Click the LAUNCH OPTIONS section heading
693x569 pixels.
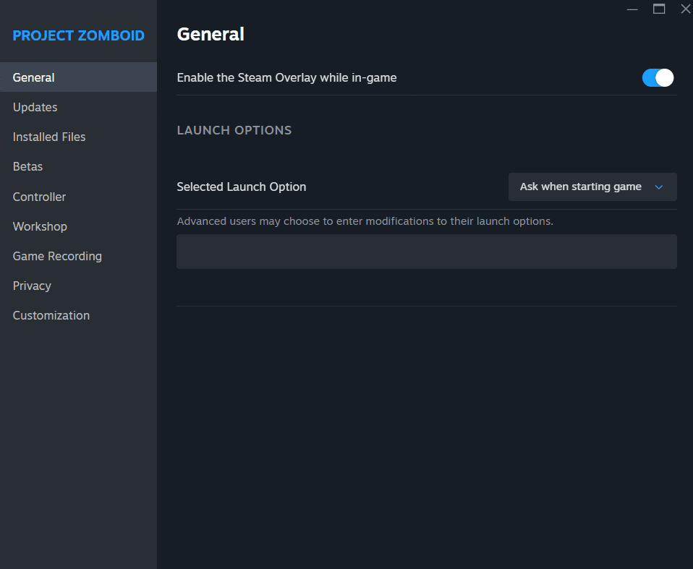click(234, 130)
